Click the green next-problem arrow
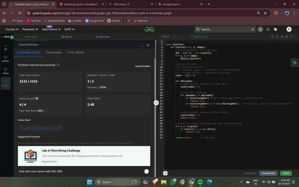Screen dimensions: 299x187 coord(12,37)
